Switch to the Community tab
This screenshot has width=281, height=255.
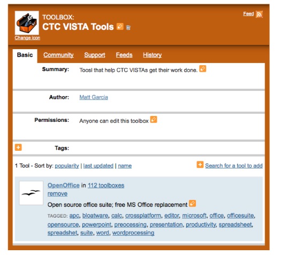point(58,55)
